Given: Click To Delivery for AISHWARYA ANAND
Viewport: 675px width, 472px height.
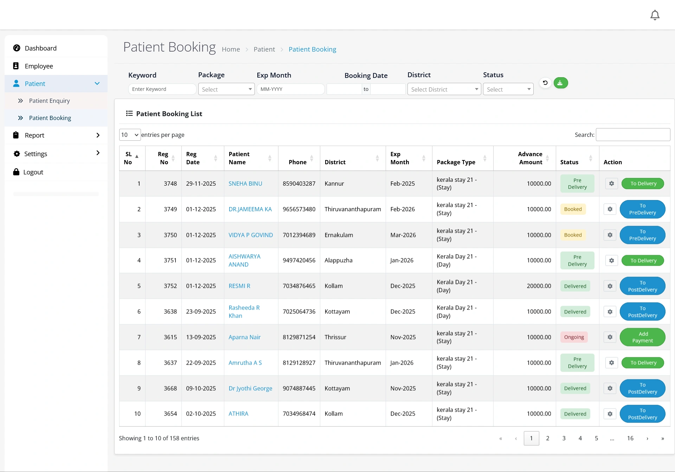Looking at the screenshot, I should pyautogui.click(x=643, y=260).
